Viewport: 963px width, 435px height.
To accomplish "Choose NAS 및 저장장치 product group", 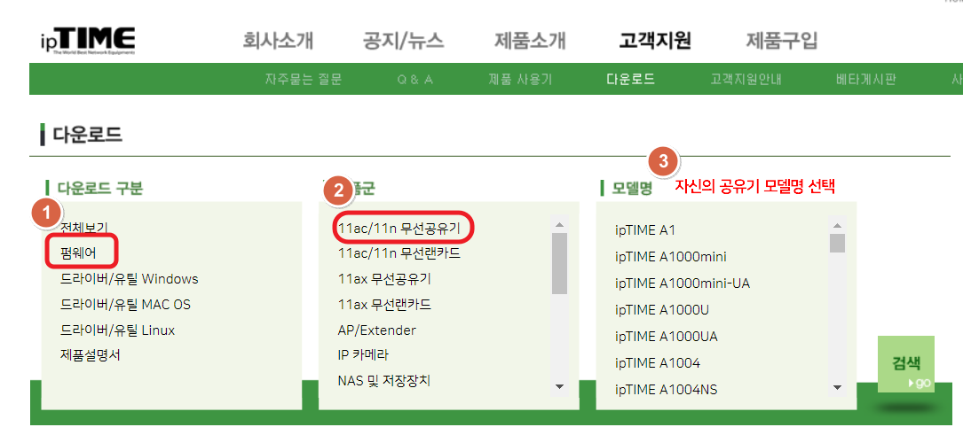I will (x=384, y=380).
